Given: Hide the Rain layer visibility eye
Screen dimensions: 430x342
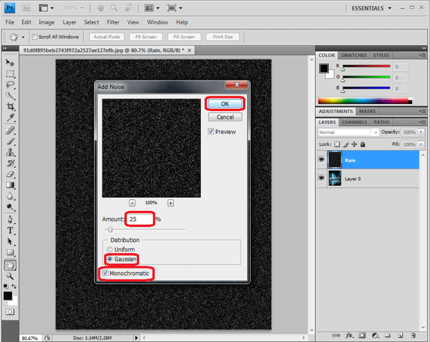Looking at the screenshot, I should point(321,160).
